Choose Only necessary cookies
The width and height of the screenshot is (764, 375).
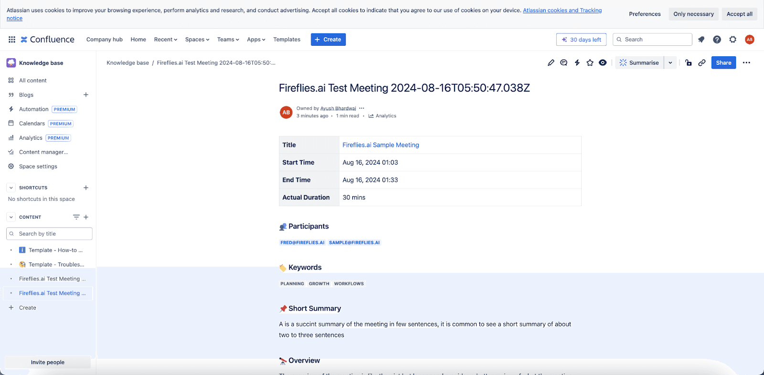693,14
